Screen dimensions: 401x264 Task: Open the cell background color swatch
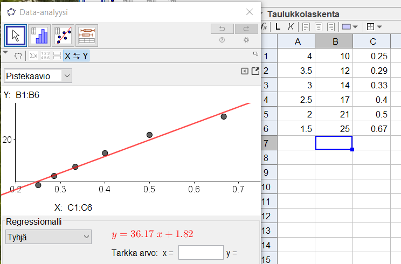[350, 26]
